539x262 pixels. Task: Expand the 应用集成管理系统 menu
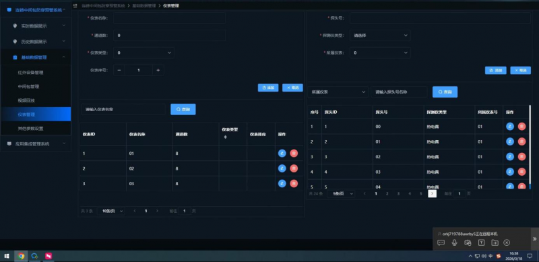[x=36, y=143]
